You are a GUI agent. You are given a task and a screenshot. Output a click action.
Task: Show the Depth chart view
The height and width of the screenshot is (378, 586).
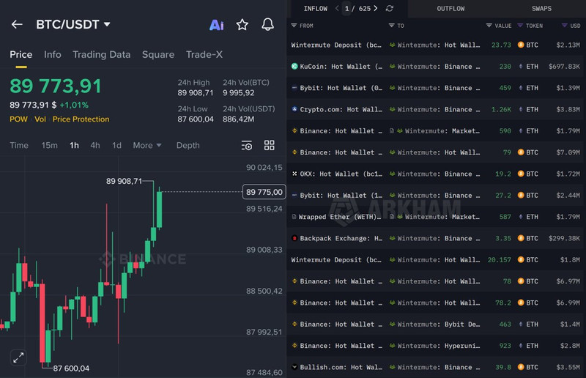[188, 145]
